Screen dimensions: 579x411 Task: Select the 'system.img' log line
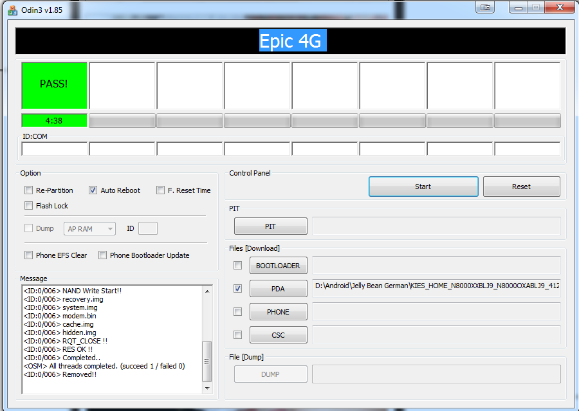[x=60, y=307]
